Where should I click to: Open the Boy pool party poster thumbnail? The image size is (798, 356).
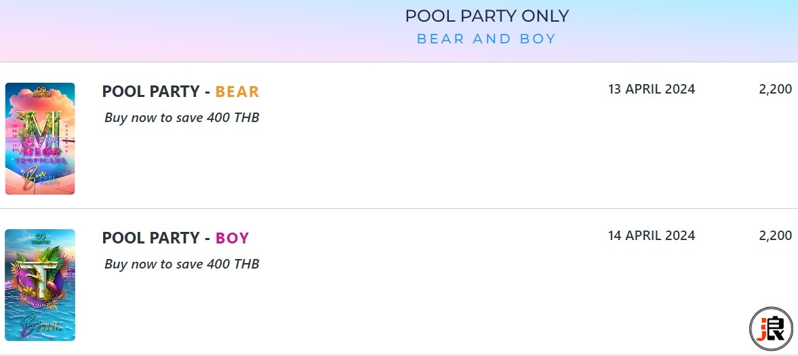(40, 285)
